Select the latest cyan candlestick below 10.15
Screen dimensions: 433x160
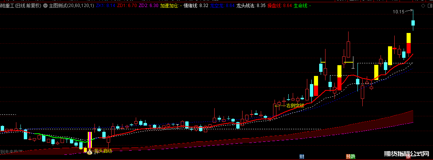pyautogui.click(x=413, y=23)
